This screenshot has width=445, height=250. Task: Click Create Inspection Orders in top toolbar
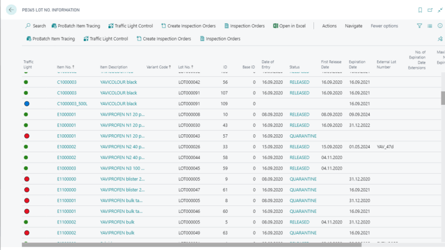(188, 26)
